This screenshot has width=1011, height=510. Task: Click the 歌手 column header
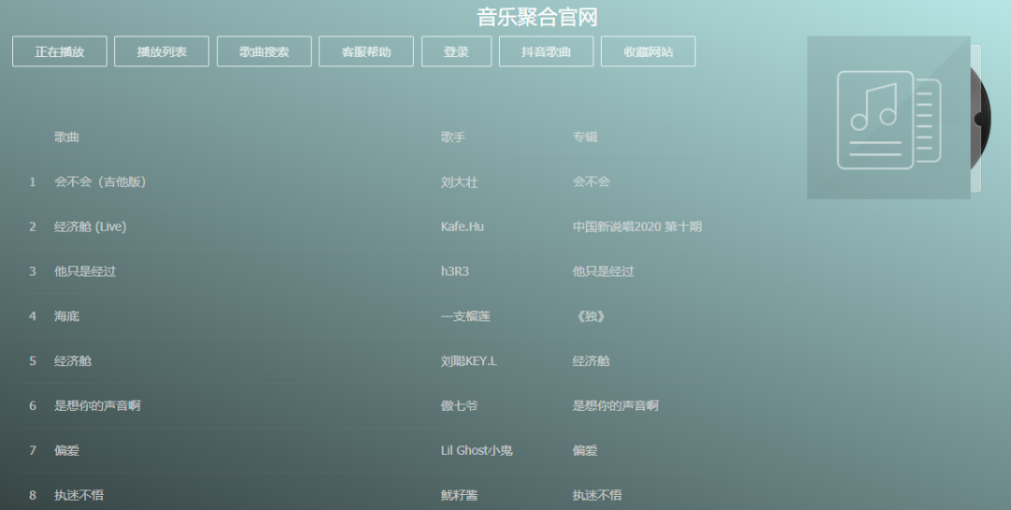(453, 138)
